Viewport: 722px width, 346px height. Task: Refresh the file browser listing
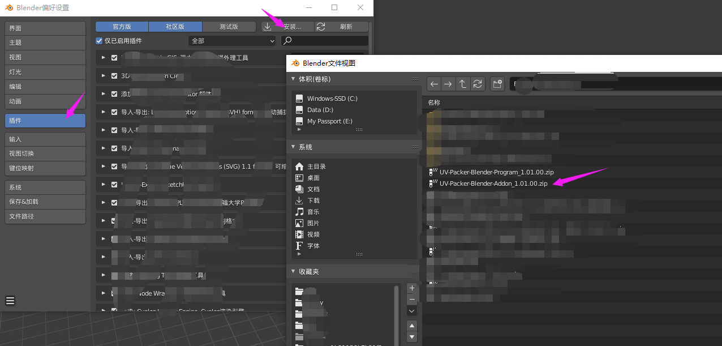pyautogui.click(x=478, y=84)
